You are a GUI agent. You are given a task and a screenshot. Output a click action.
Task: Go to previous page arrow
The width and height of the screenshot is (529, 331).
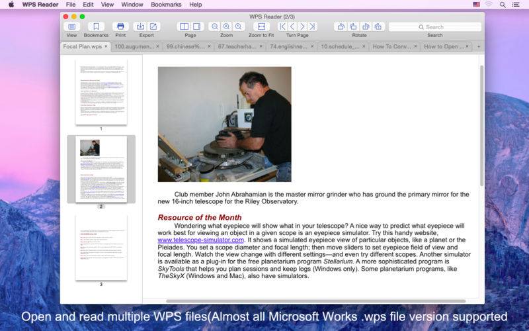click(292, 26)
